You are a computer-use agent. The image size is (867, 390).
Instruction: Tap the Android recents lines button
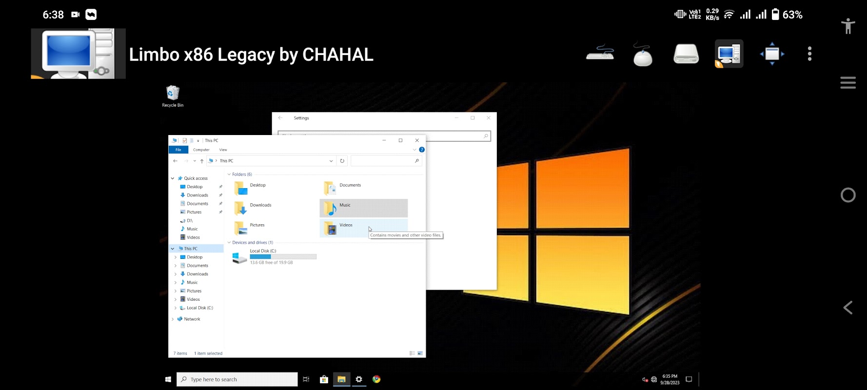[x=848, y=83]
